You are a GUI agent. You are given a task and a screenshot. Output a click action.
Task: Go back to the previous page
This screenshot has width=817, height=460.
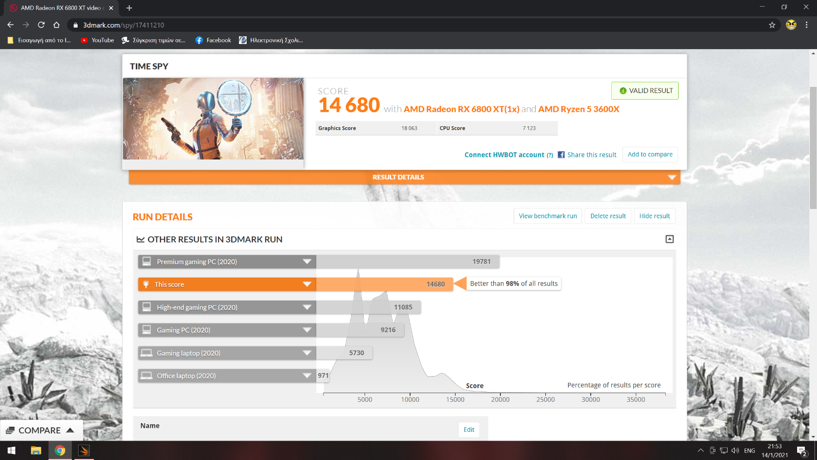[x=11, y=25]
